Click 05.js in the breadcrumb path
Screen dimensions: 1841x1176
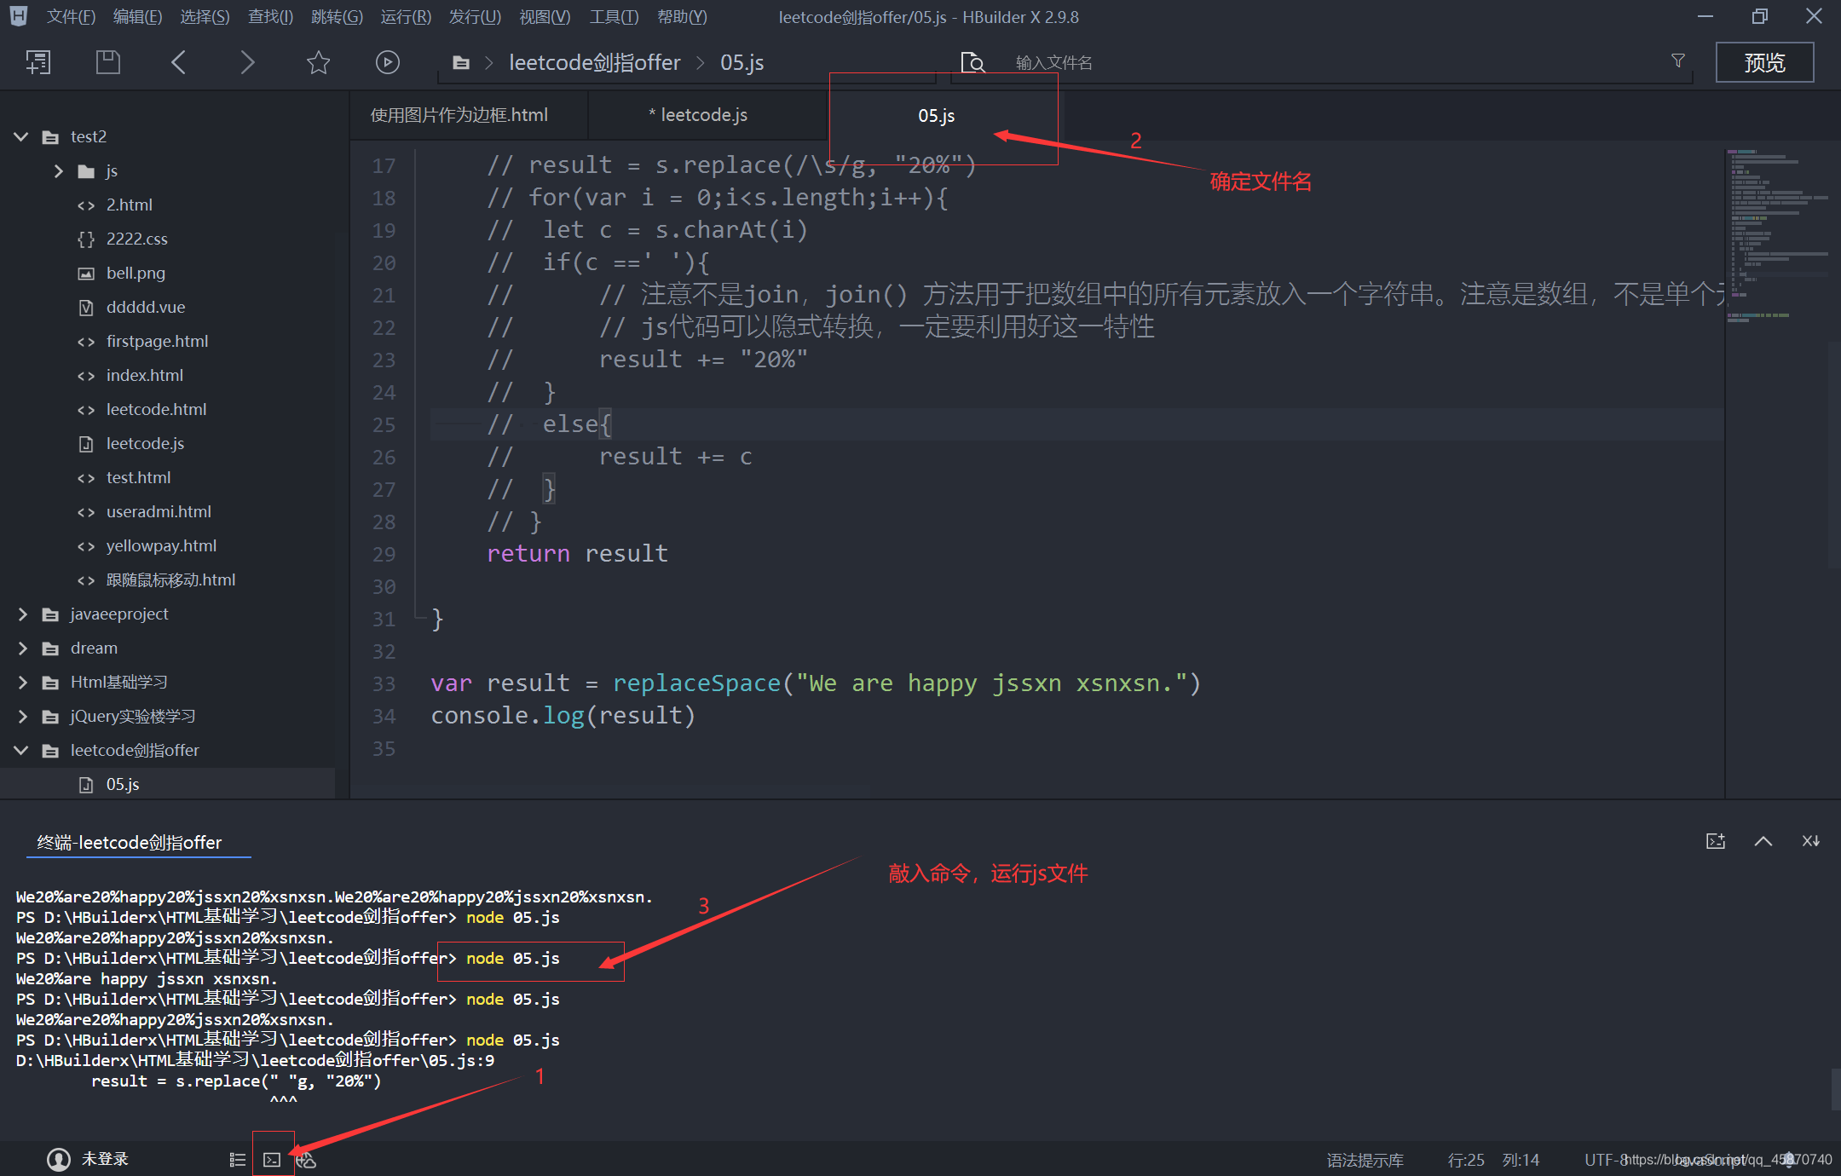742,62
